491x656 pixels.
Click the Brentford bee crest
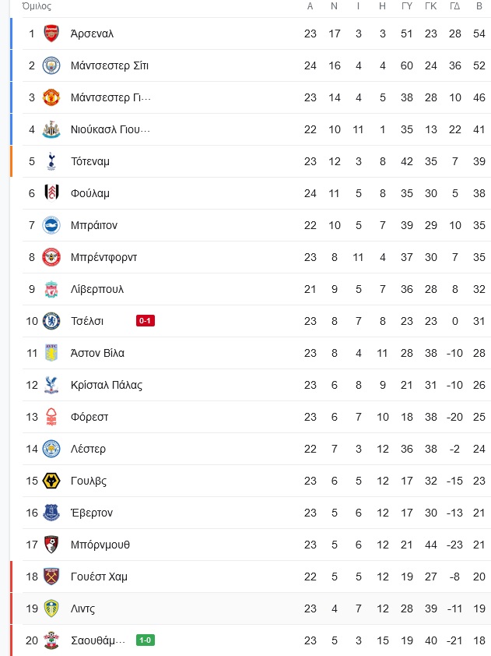(51, 257)
